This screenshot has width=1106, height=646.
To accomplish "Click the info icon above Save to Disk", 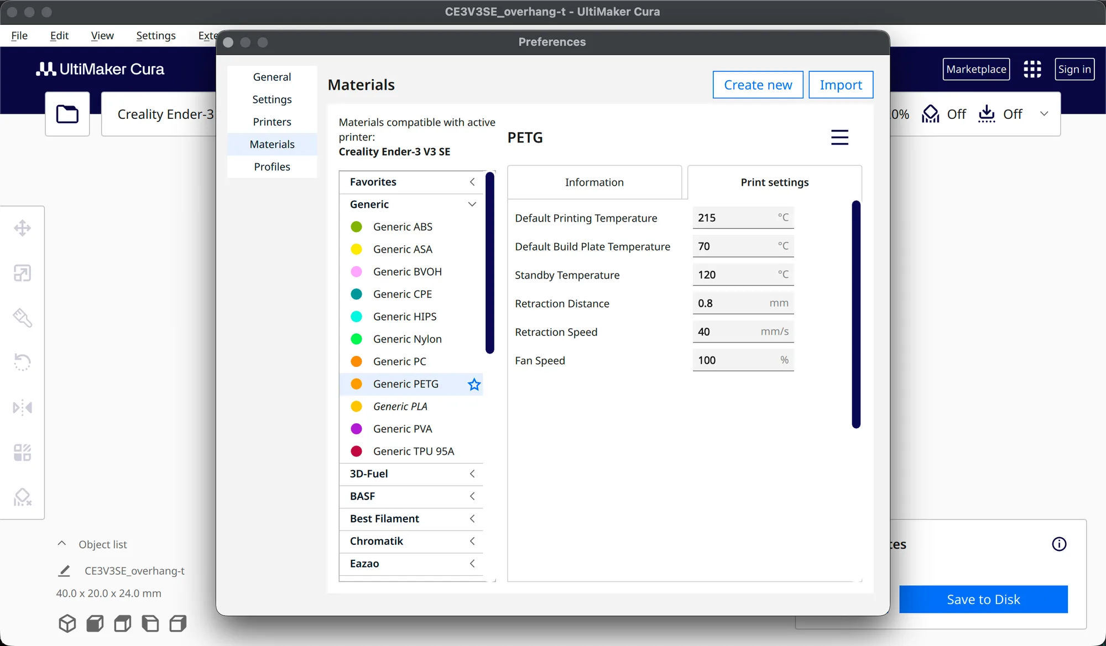I will point(1059,544).
